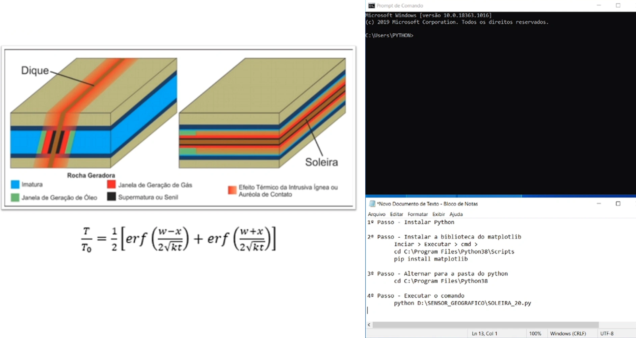Click the red Janela de Geração de Gás swatch
Image resolution: width=636 pixels, height=338 pixels.
tap(111, 184)
